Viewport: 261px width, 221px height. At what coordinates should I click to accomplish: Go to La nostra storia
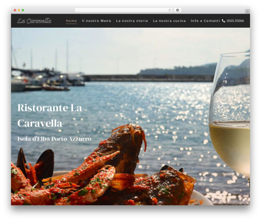pos(132,21)
